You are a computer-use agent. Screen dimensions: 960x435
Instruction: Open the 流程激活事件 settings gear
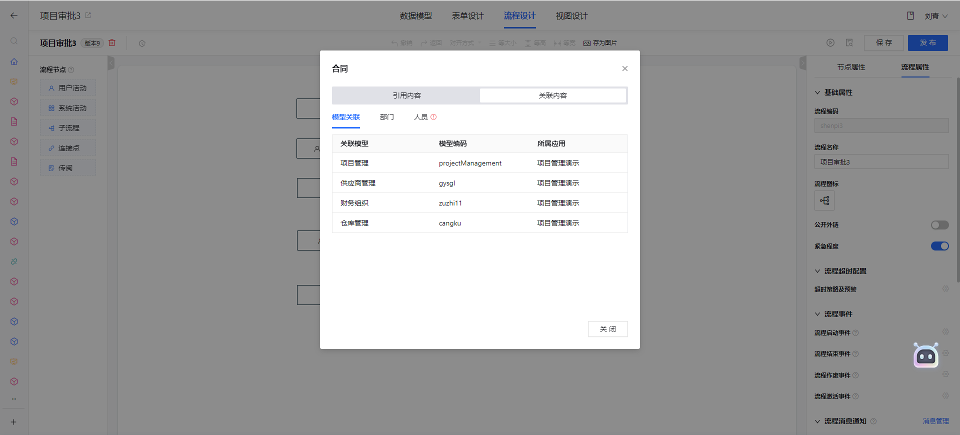point(945,396)
